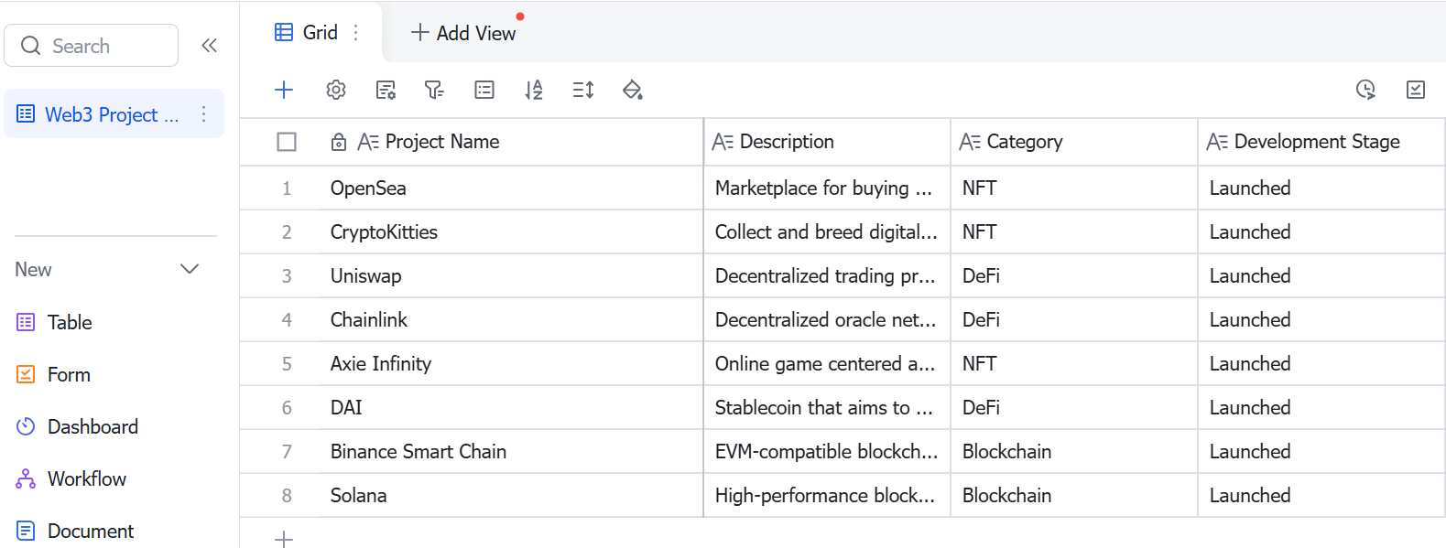
Task: Open field settings gear icon
Action: (x=336, y=90)
